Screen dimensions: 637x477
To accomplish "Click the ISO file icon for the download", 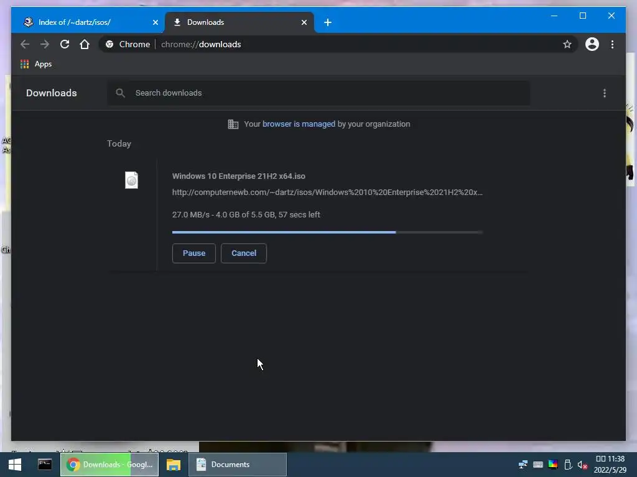I will 131,179.
